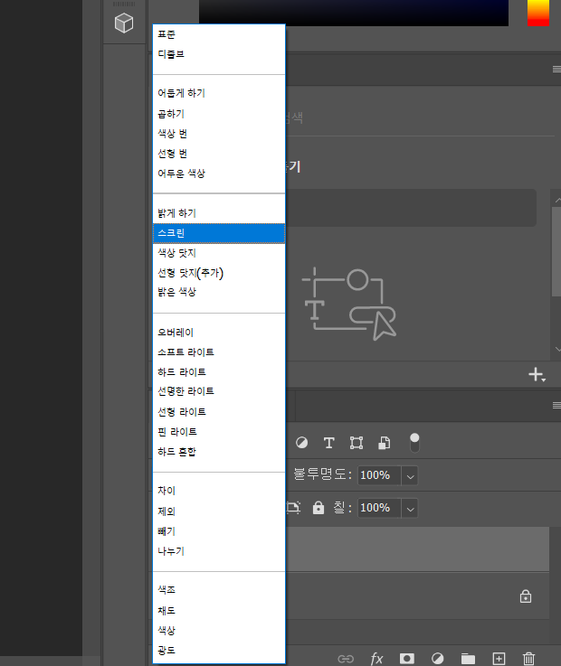Apply the 색상 blend mode
The height and width of the screenshot is (666, 561).
coord(219,631)
